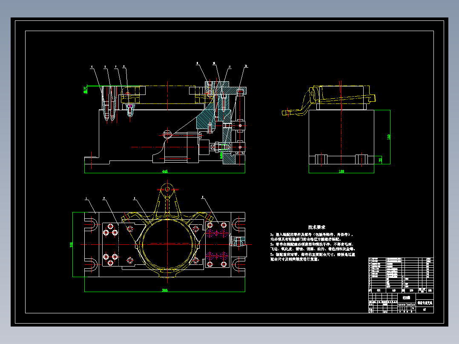Select the 366 dimension below the top view

[165, 290]
